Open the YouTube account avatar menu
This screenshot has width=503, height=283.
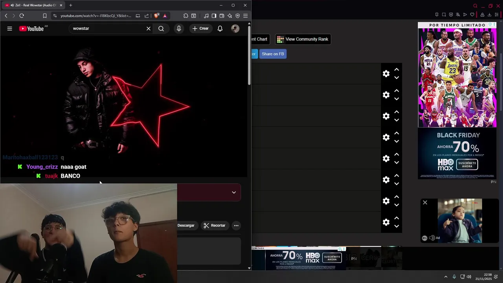tap(235, 28)
